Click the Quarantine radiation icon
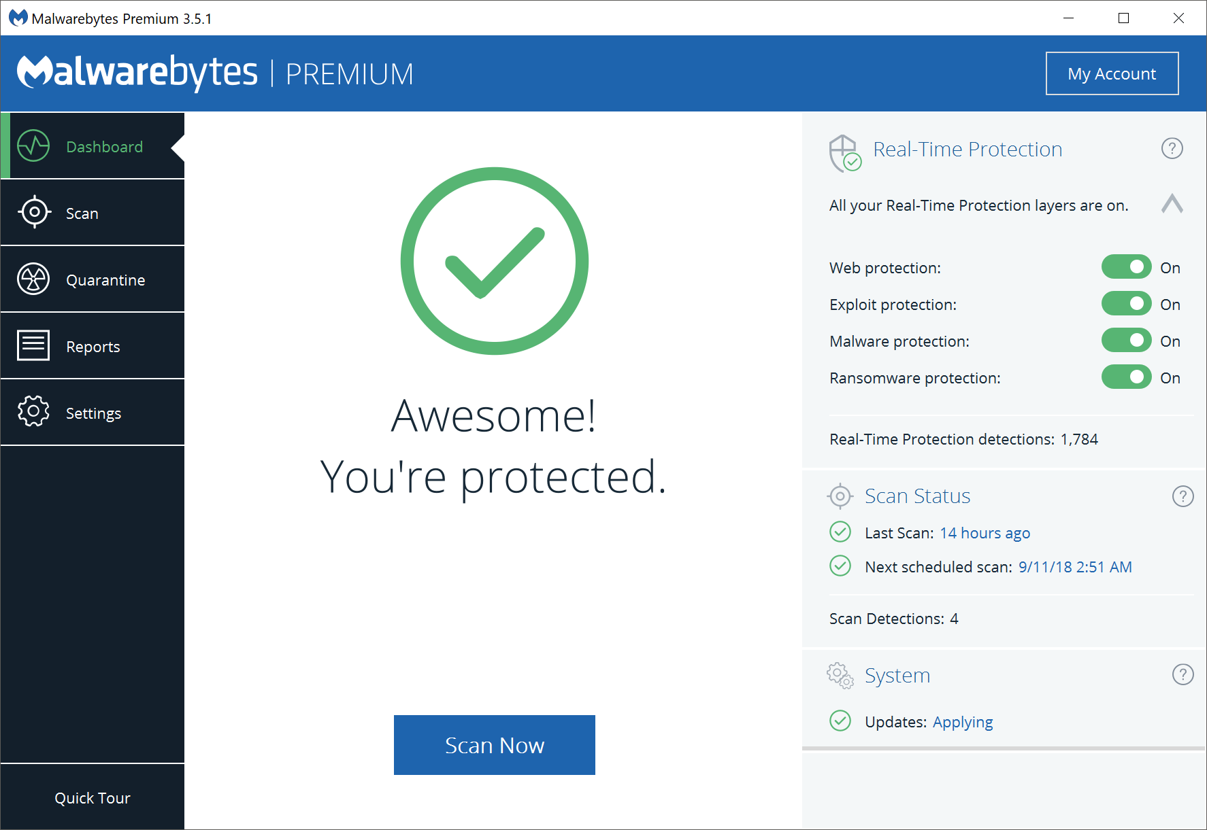This screenshot has width=1207, height=830. tap(33, 279)
